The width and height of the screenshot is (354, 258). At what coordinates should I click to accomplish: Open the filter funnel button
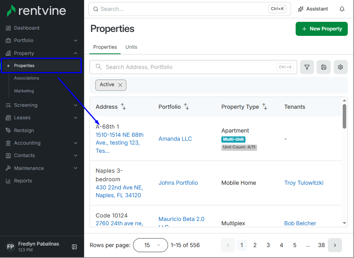[307, 67]
